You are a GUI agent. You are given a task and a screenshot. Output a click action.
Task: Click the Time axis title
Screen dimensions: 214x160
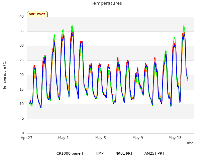[189, 143]
